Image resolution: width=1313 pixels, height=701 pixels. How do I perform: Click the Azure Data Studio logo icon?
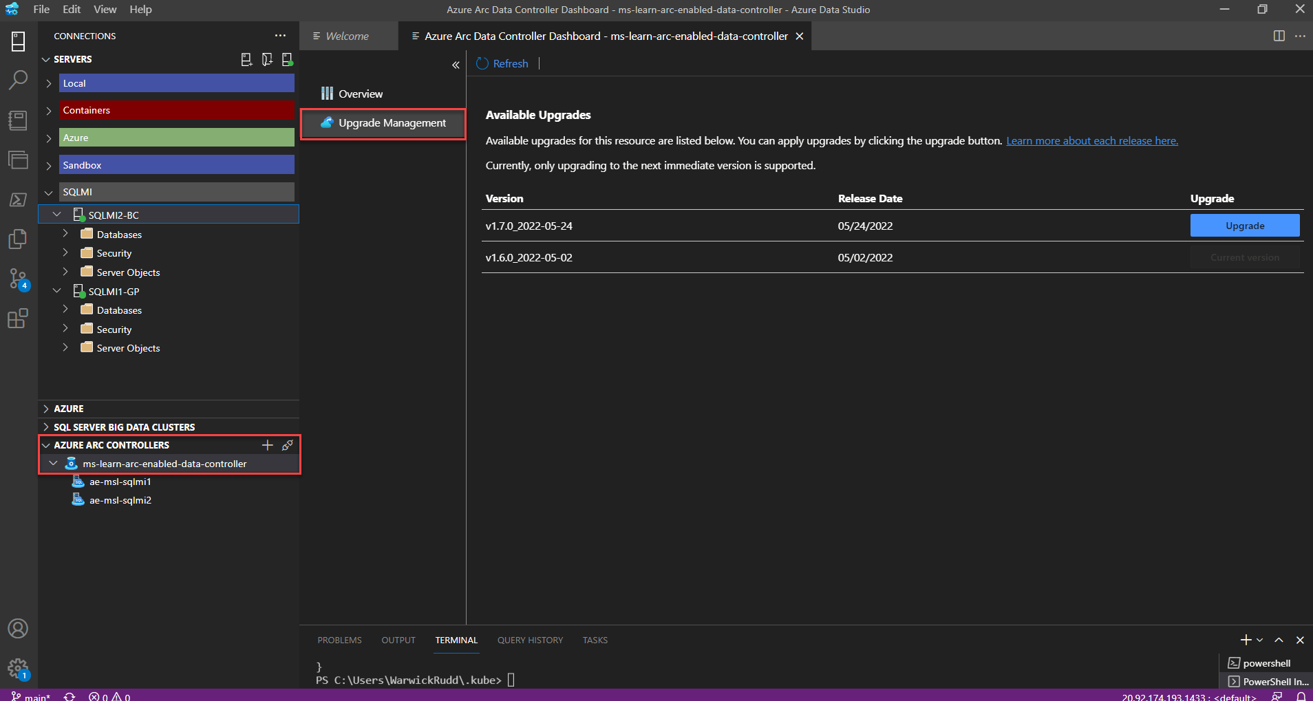(12, 9)
